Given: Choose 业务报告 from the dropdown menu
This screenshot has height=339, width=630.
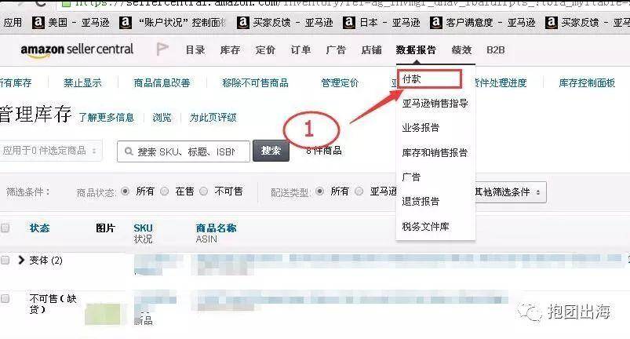Looking at the screenshot, I should 421,128.
